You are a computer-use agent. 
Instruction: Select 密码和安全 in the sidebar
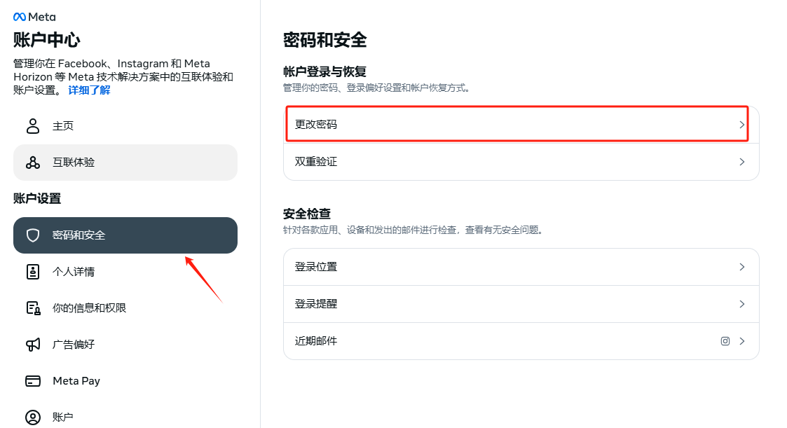tap(125, 235)
